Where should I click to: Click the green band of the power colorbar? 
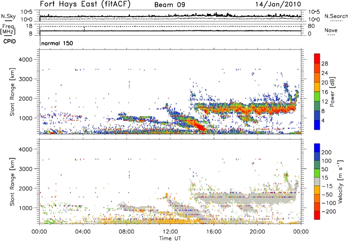(317, 97)
